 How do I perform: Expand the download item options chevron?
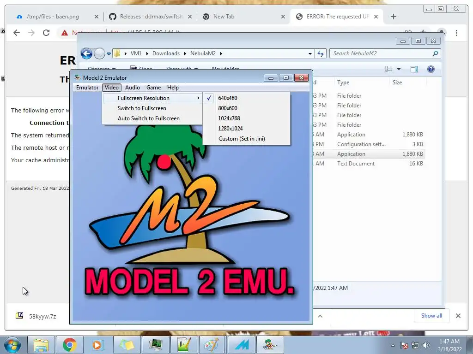[320, 316]
